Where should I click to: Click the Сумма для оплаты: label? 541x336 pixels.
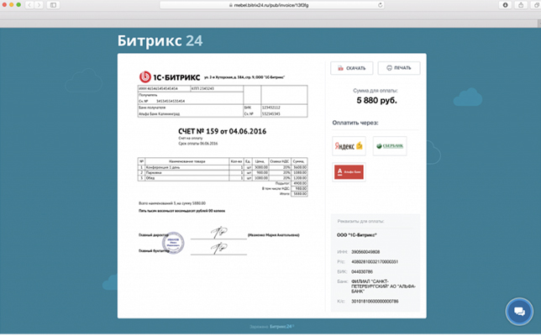click(x=376, y=91)
